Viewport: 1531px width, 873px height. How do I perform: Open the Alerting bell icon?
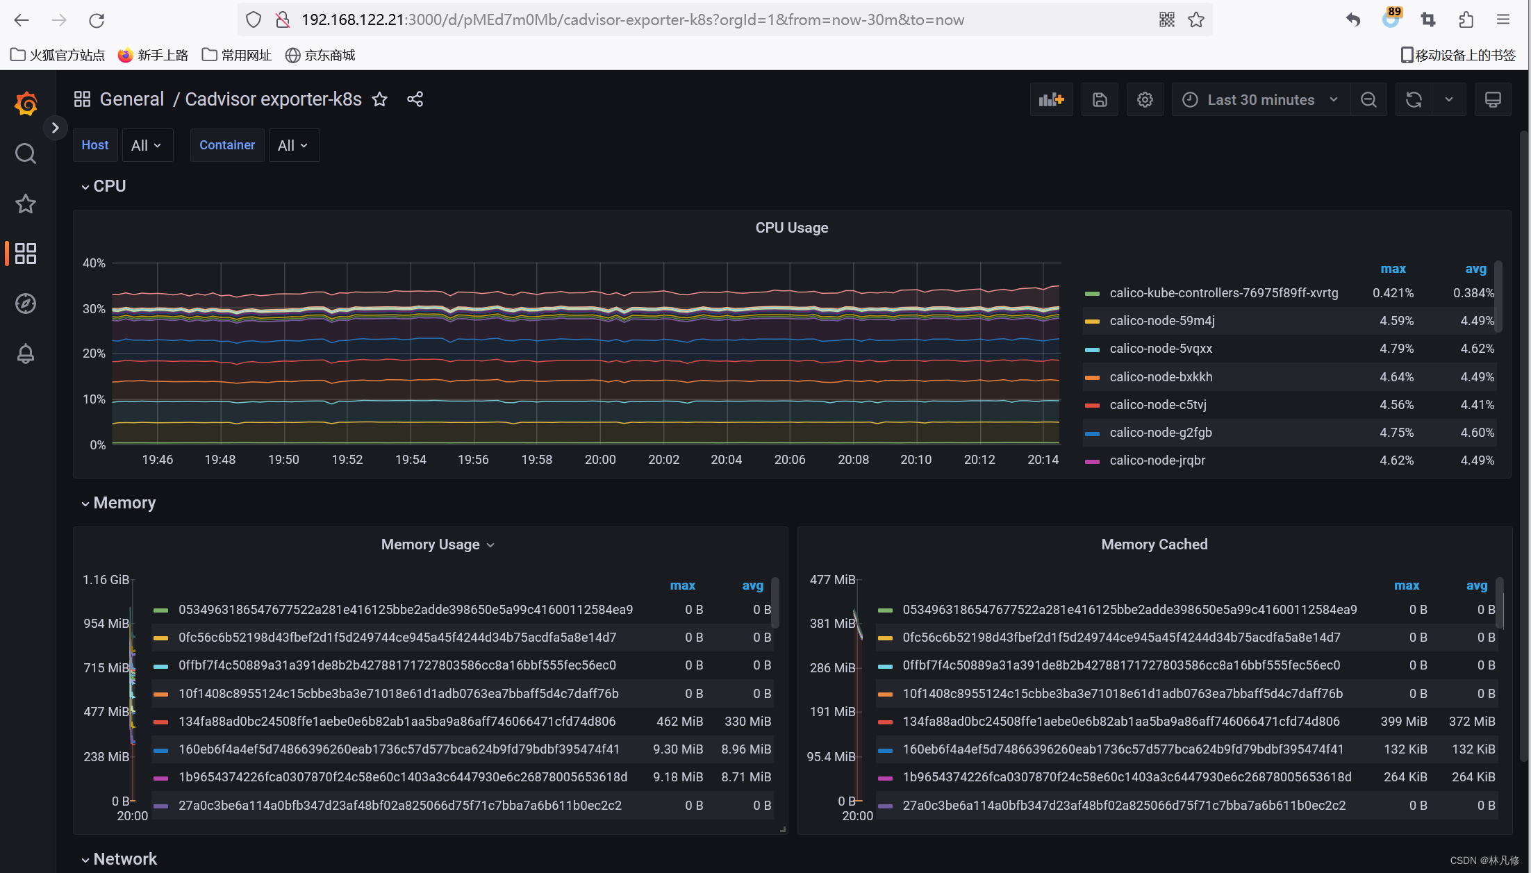[26, 354]
